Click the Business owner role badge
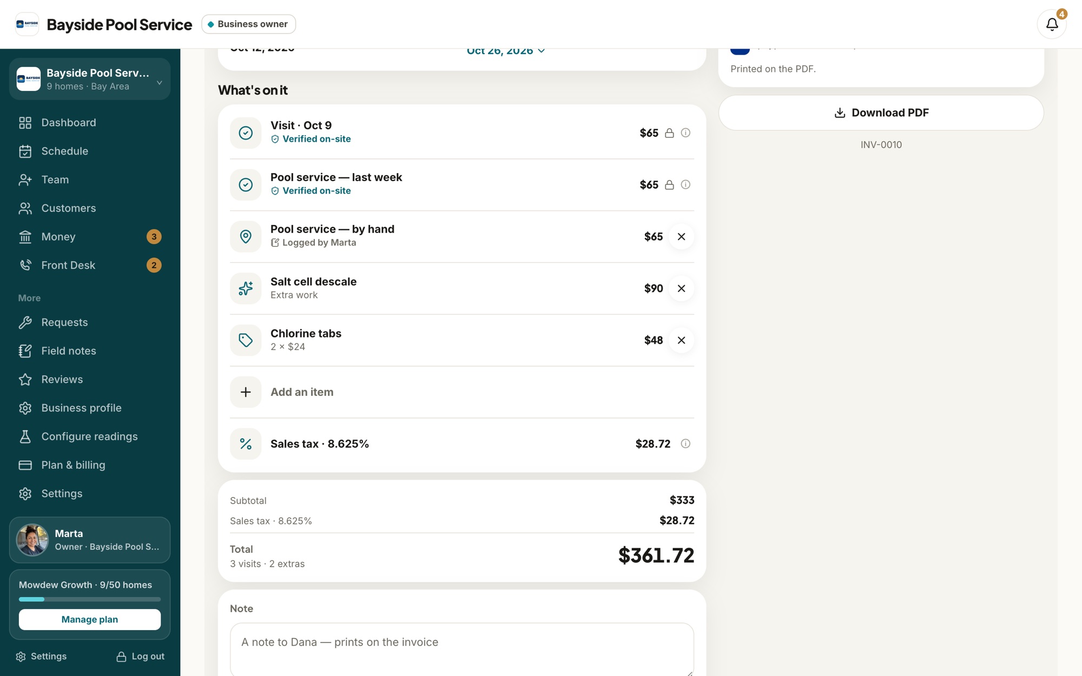 click(249, 24)
